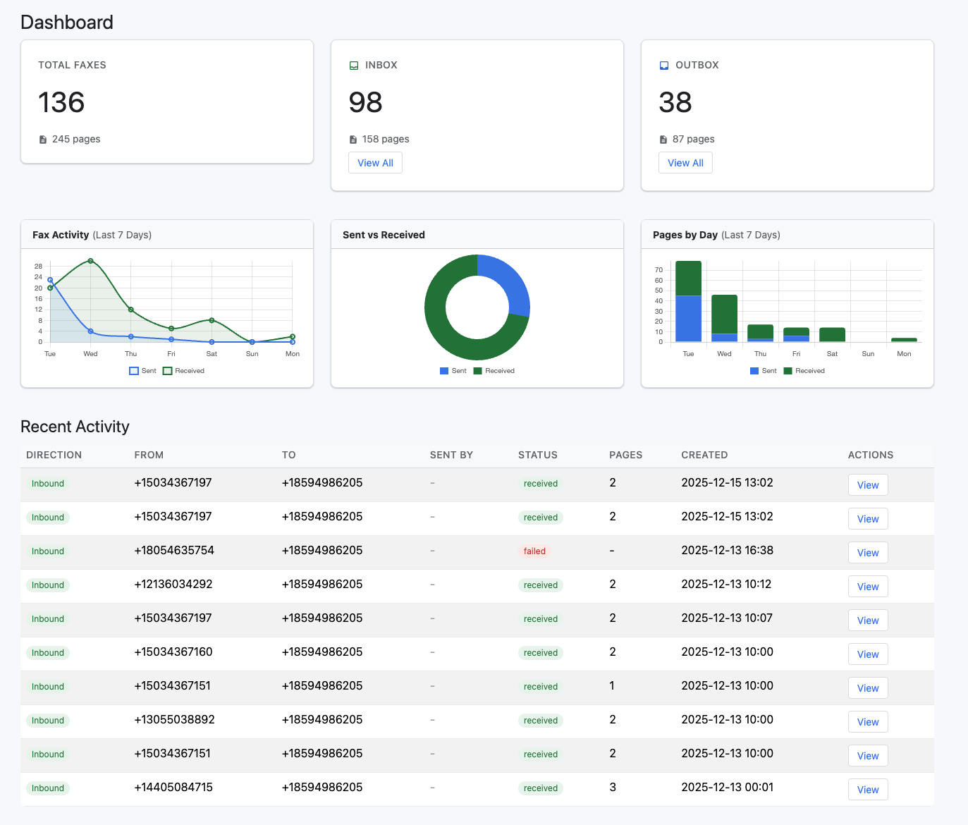The width and height of the screenshot is (968, 825).
Task: Click the STATUS column header
Action: point(537,455)
